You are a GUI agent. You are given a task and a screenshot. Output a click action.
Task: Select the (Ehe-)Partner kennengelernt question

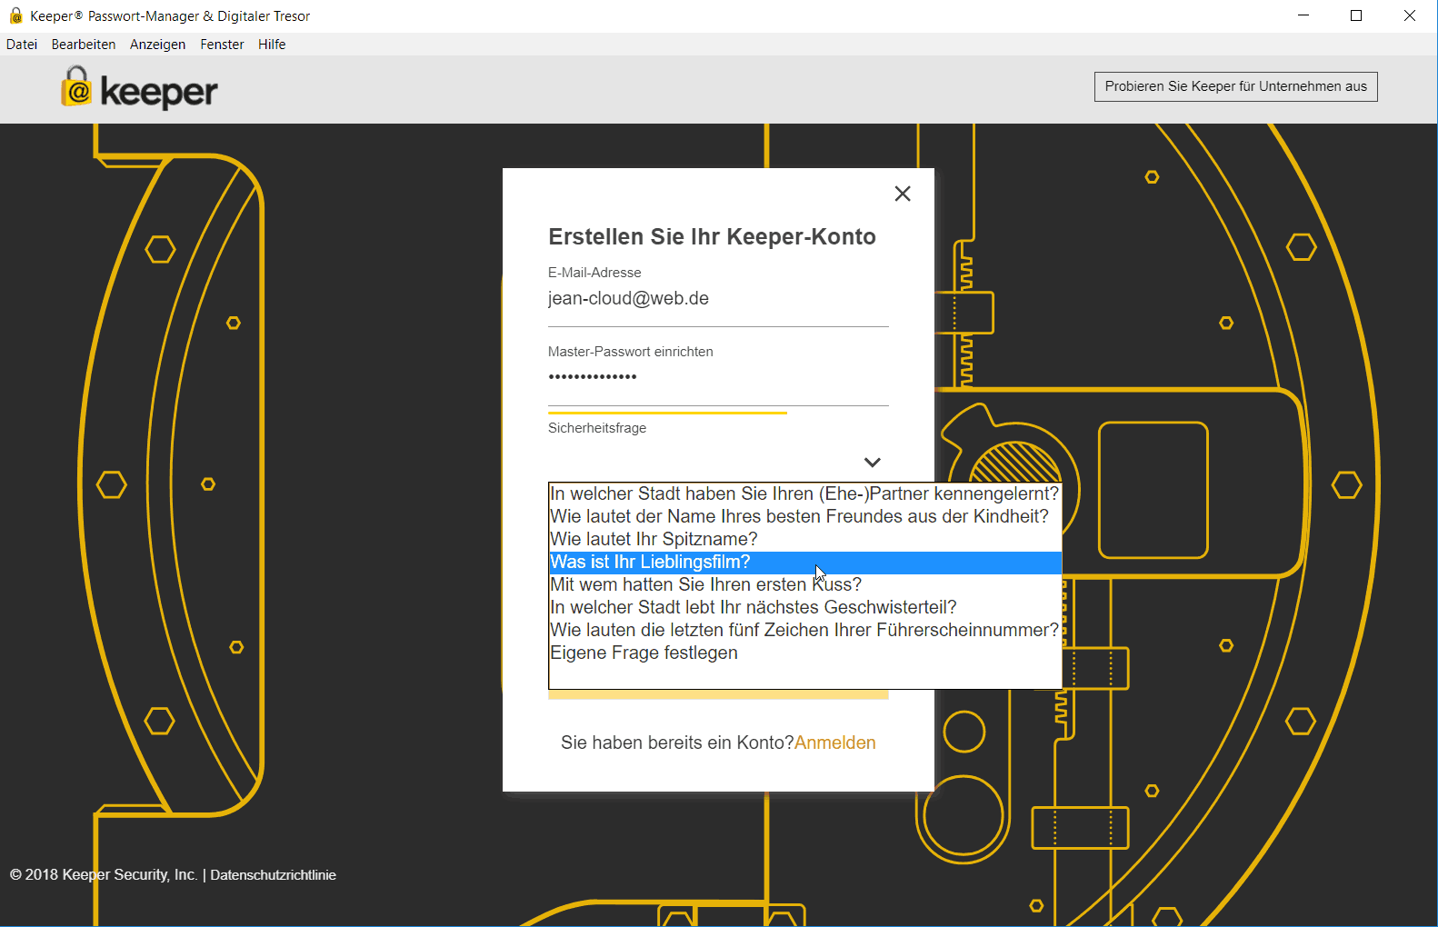click(x=805, y=493)
